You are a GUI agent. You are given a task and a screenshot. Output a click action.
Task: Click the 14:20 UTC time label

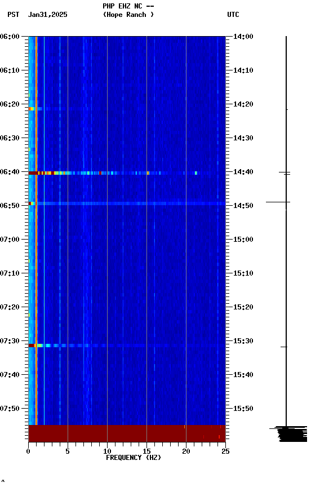click(243, 104)
